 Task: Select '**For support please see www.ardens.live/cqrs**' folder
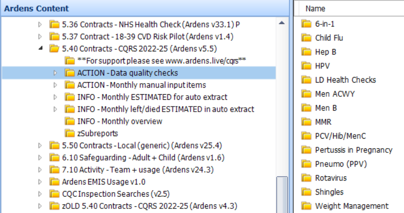tap(162, 61)
